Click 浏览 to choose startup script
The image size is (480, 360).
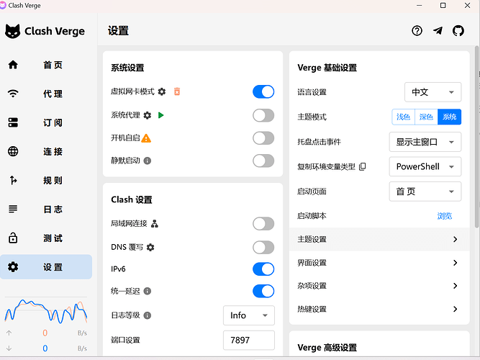445,216
